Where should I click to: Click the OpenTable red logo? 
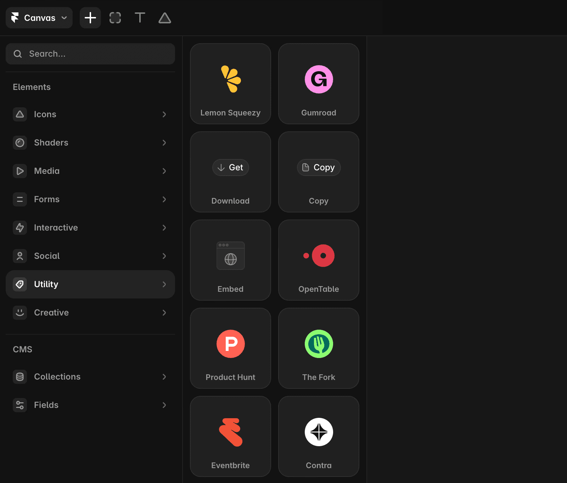click(319, 256)
